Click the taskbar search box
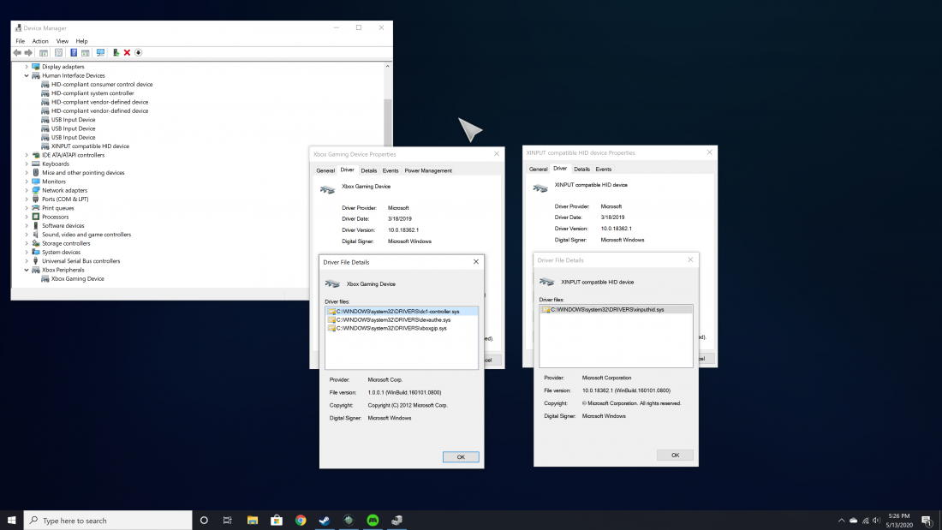The height and width of the screenshot is (530, 942). point(108,521)
